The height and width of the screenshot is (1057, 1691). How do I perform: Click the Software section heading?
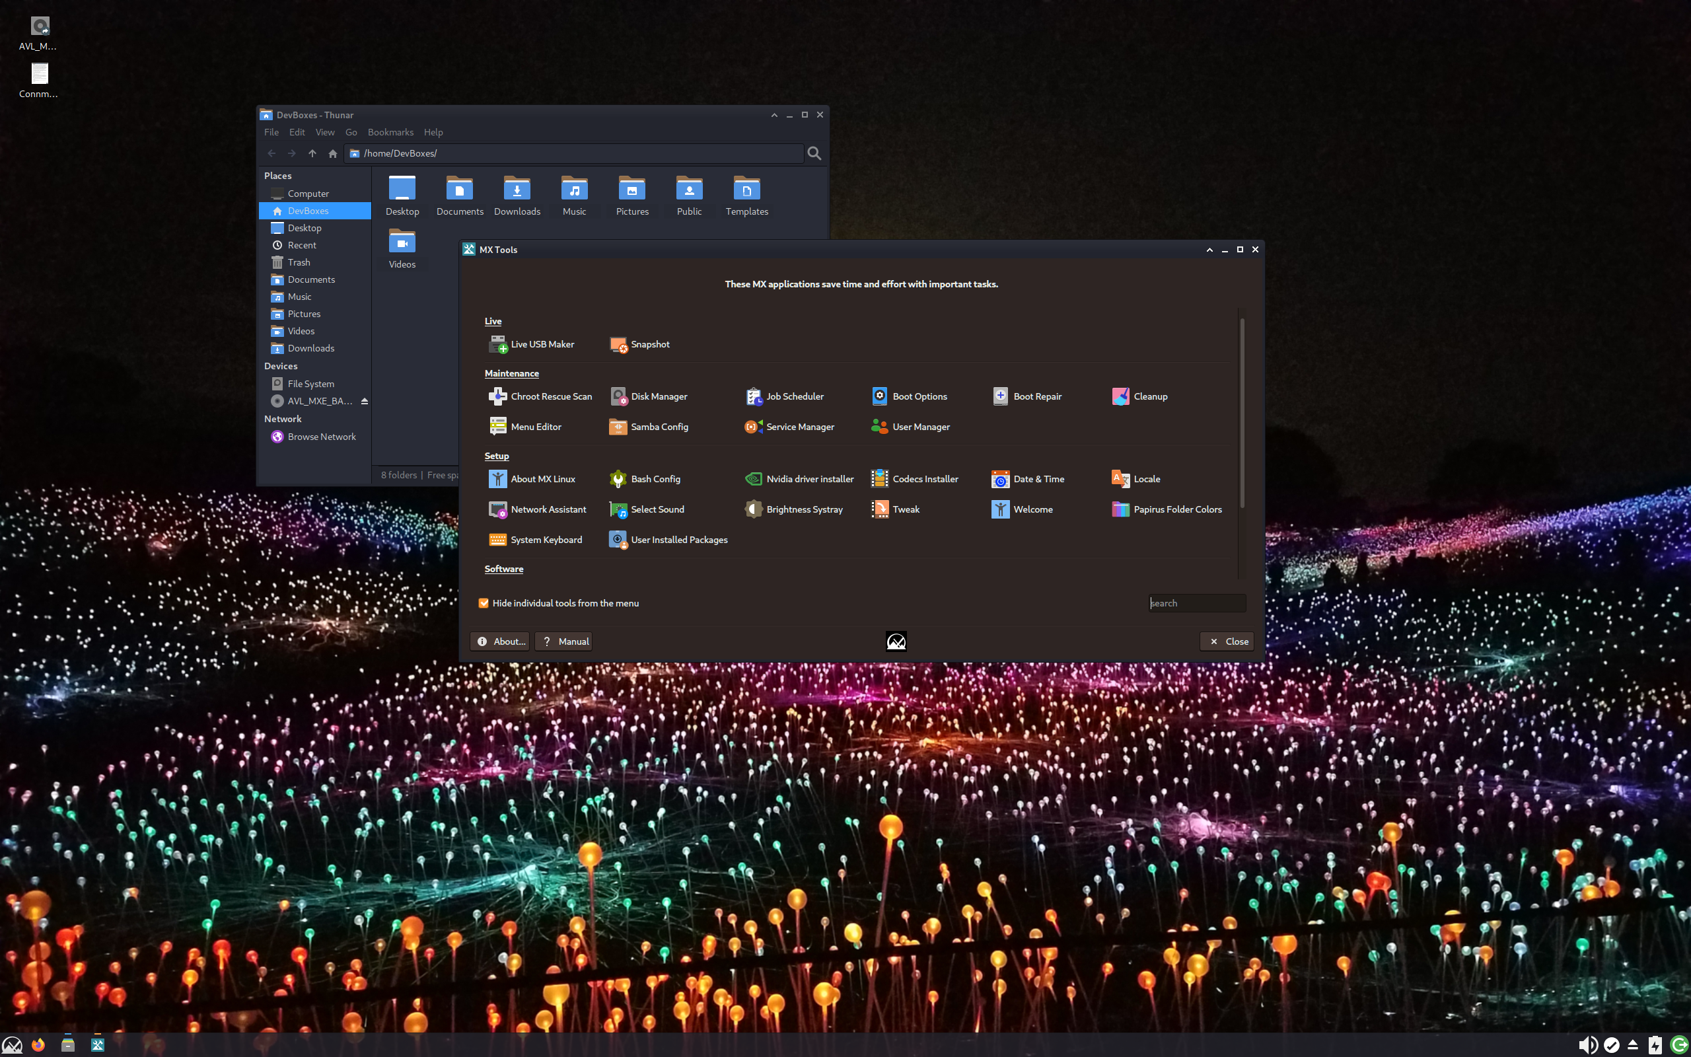pos(504,569)
